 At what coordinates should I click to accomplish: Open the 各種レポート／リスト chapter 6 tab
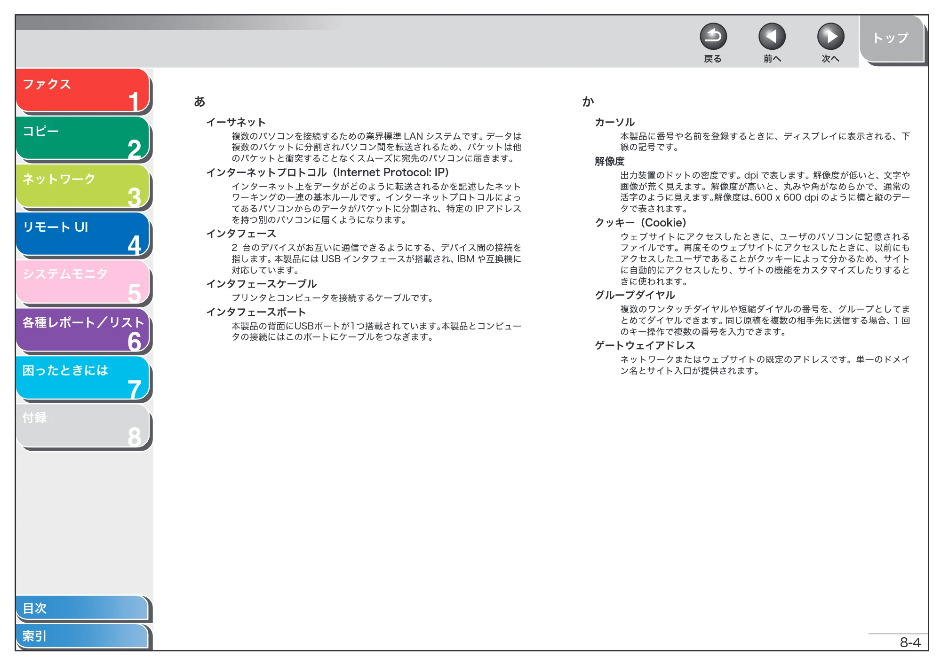[x=83, y=330]
